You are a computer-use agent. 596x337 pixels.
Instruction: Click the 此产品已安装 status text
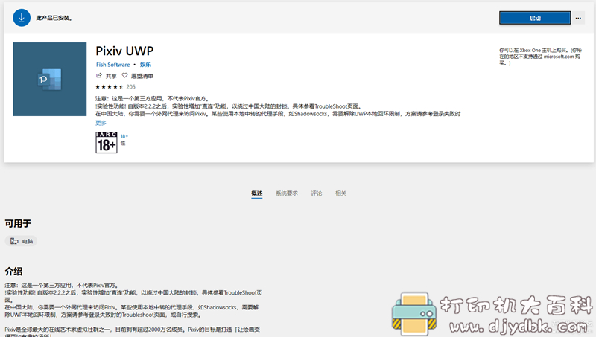pyautogui.click(x=54, y=18)
